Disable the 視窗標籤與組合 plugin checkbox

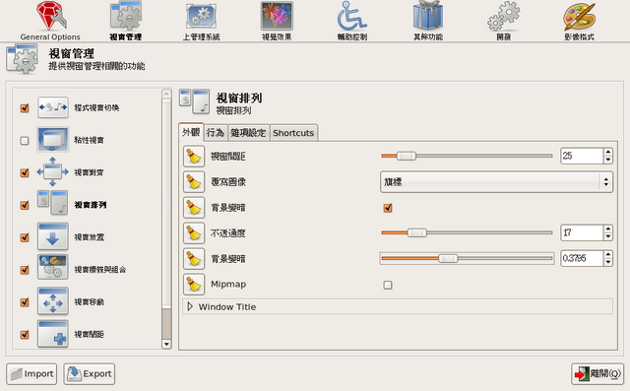(x=25, y=270)
